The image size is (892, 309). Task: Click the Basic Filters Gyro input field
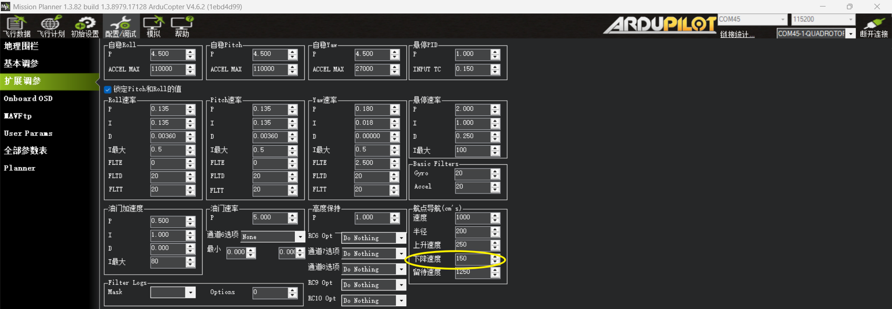(472, 174)
